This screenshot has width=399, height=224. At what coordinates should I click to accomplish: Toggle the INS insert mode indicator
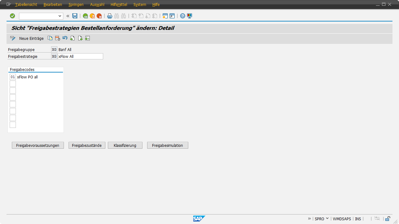click(358, 219)
